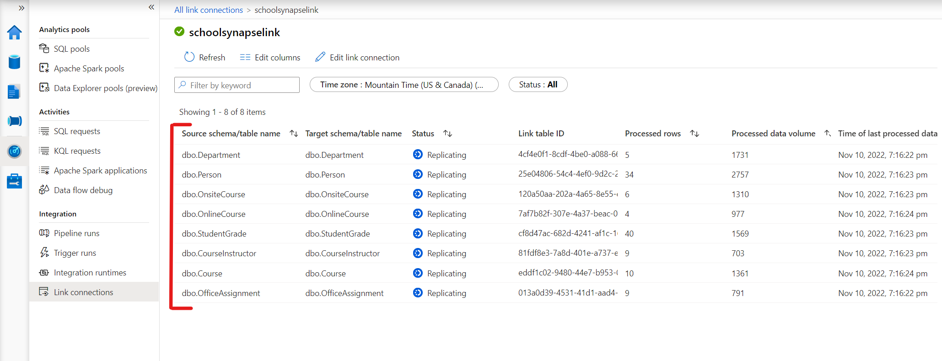
Task: Open the Integrate hub pipeline icon
Action: click(14, 121)
